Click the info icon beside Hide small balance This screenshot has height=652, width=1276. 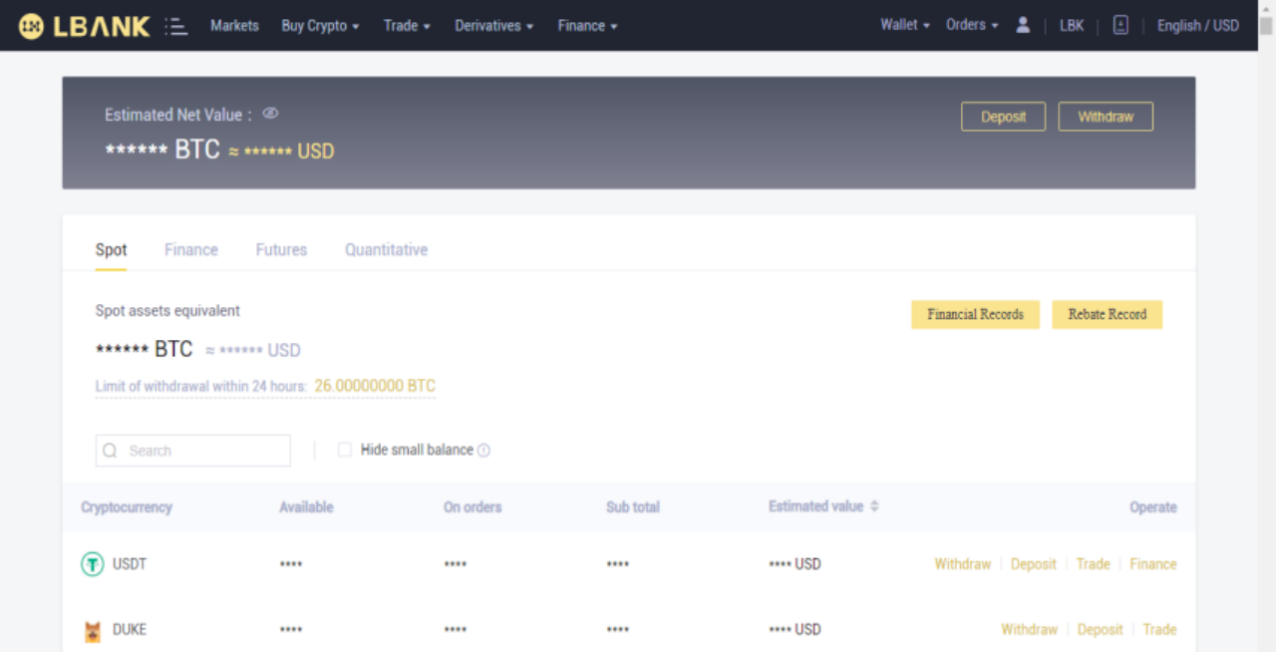pos(483,451)
